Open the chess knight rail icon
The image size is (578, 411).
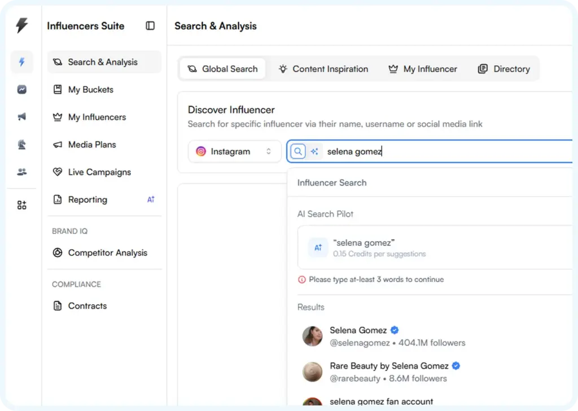click(22, 144)
